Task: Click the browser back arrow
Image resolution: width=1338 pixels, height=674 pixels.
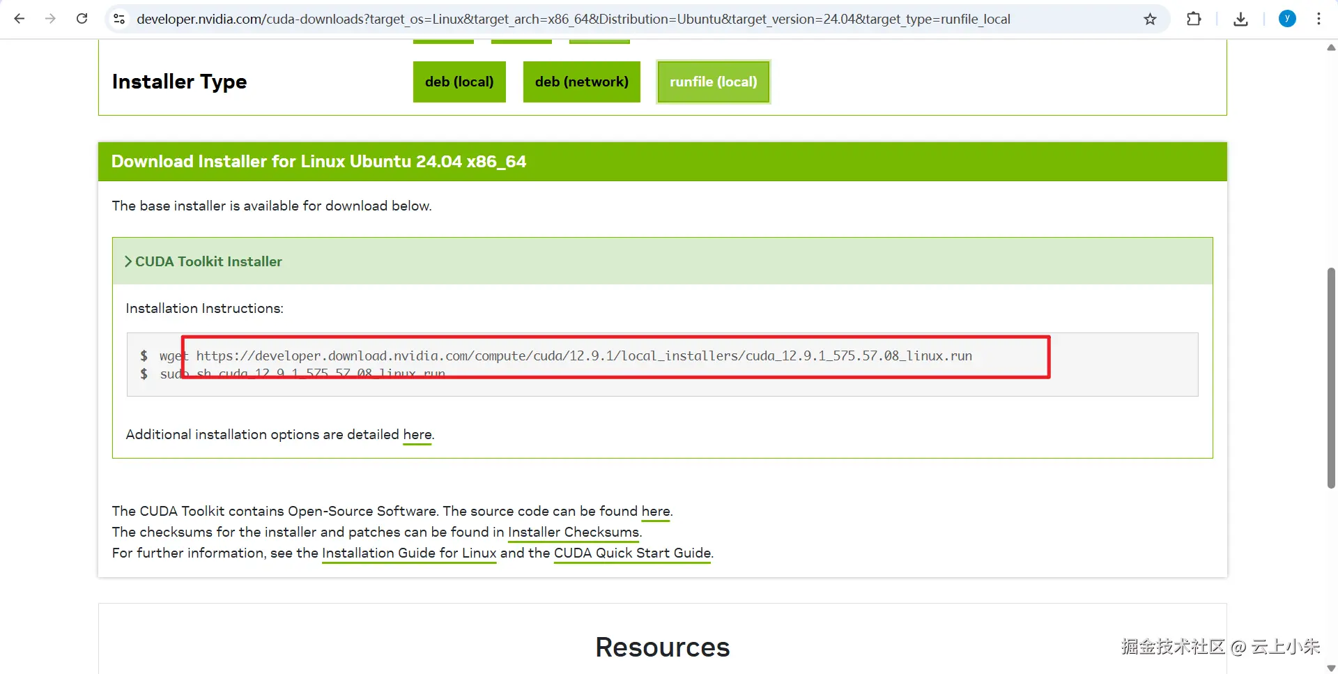Action: tap(20, 19)
